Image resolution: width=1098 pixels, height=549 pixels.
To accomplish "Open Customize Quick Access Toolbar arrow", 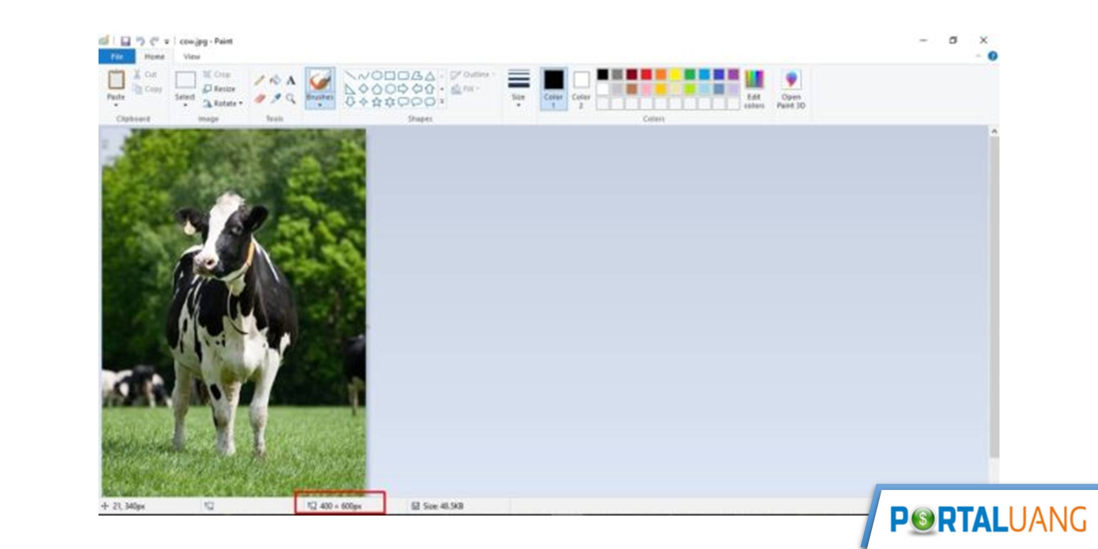I will coord(166,41).
